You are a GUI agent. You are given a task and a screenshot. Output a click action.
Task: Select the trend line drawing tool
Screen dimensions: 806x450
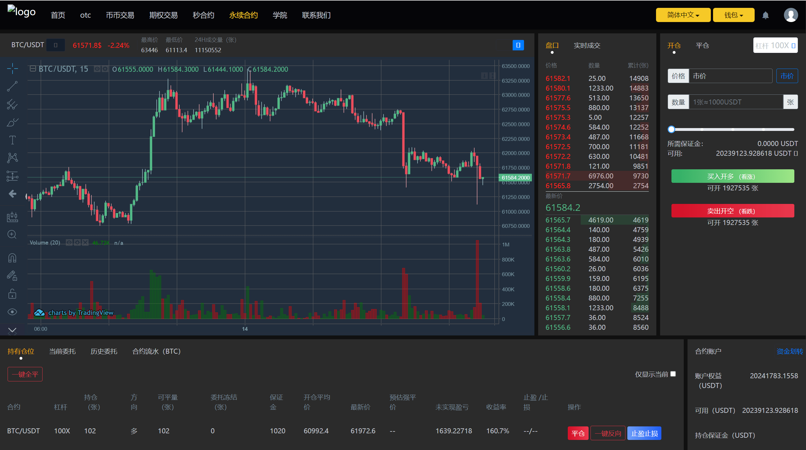click(x=12, y=86)
